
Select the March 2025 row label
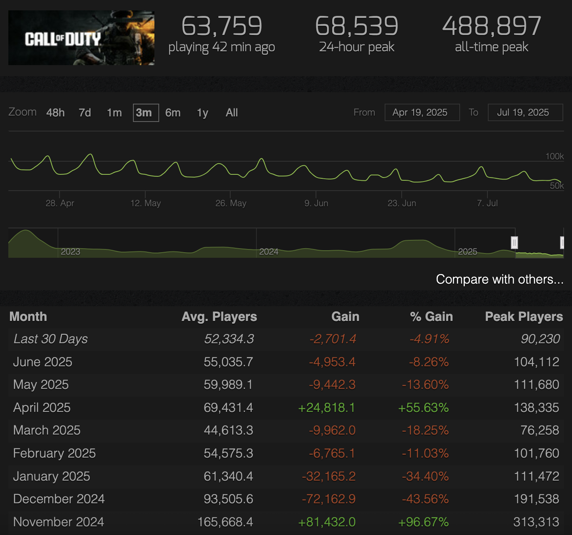pyautogui.click(x=47, y=430)
